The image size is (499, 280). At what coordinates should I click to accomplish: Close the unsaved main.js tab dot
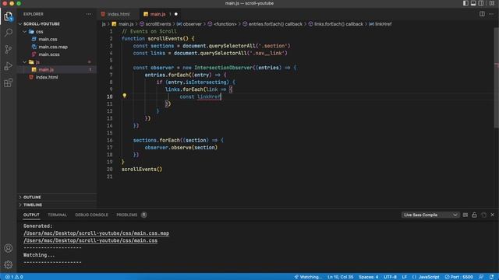click(x=176, y=14)
